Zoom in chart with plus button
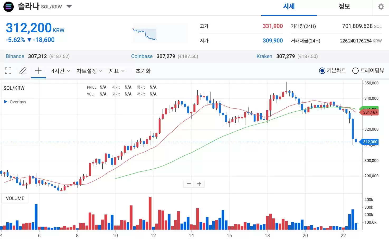The height and width of the screenshot is (239, 389). point(199,184)
